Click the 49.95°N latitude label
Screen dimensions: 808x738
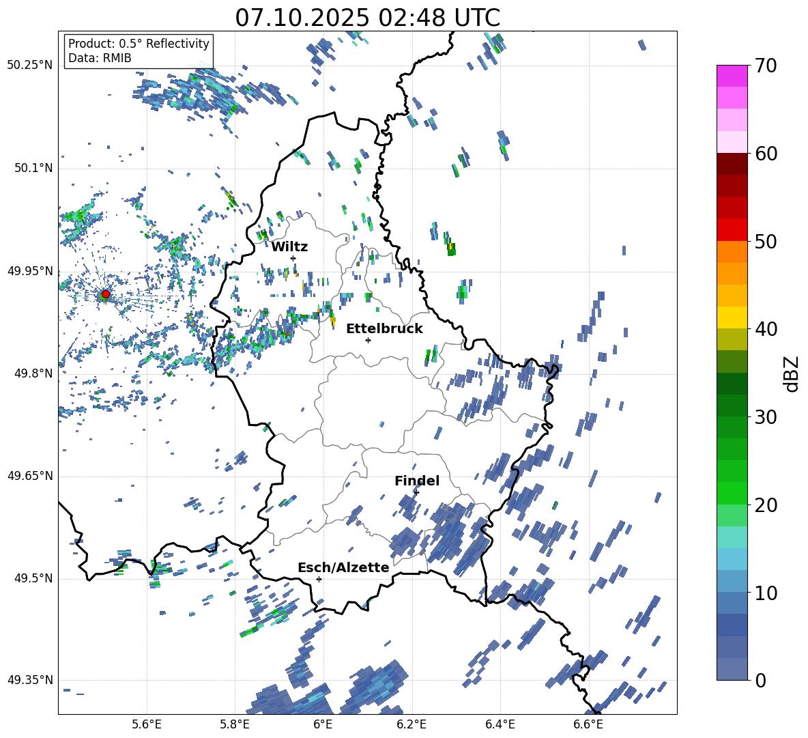(30, 271)
